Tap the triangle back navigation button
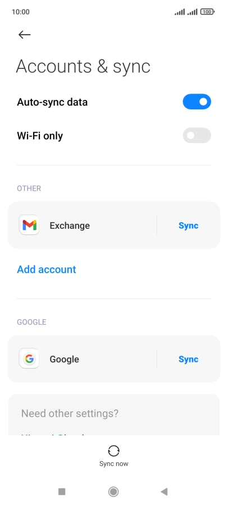 [164, 491]
